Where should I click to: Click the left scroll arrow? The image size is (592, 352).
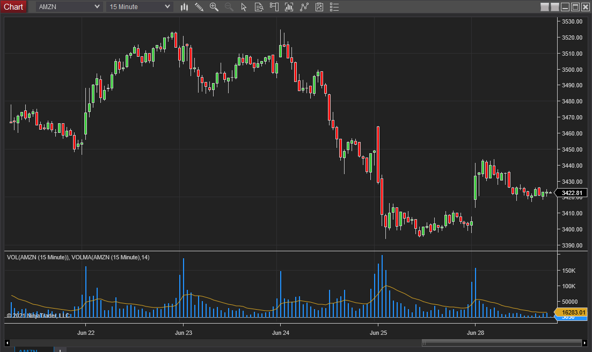[x=7, y=342]
